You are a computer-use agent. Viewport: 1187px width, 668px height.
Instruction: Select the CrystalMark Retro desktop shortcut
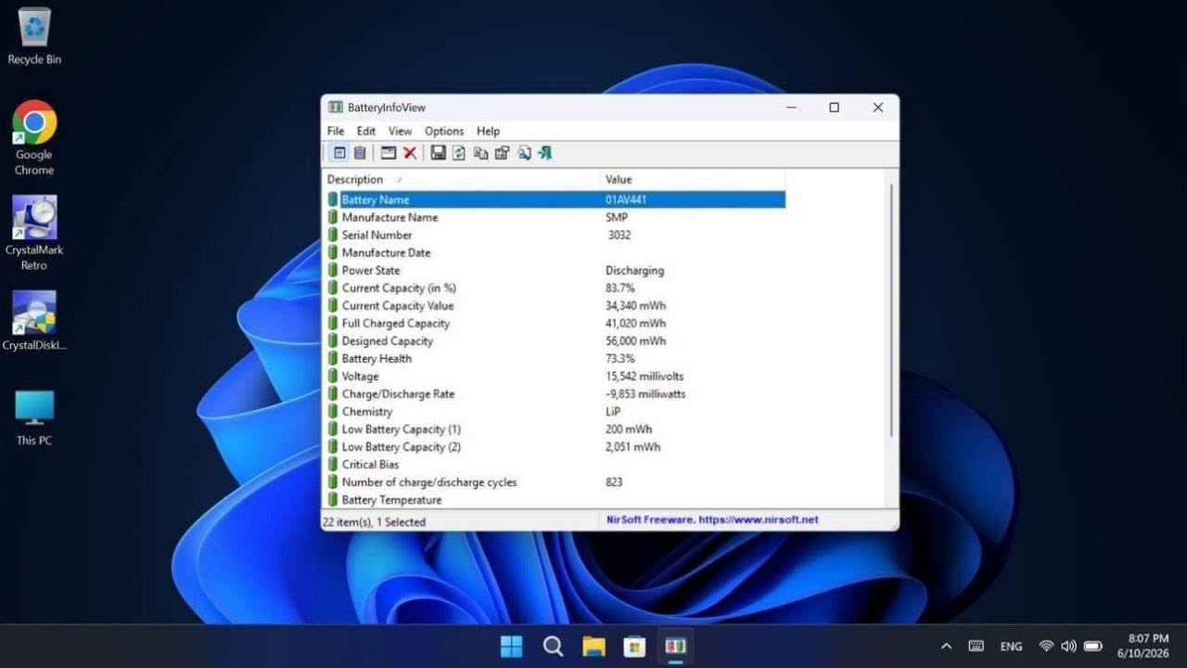click(34, 233)
